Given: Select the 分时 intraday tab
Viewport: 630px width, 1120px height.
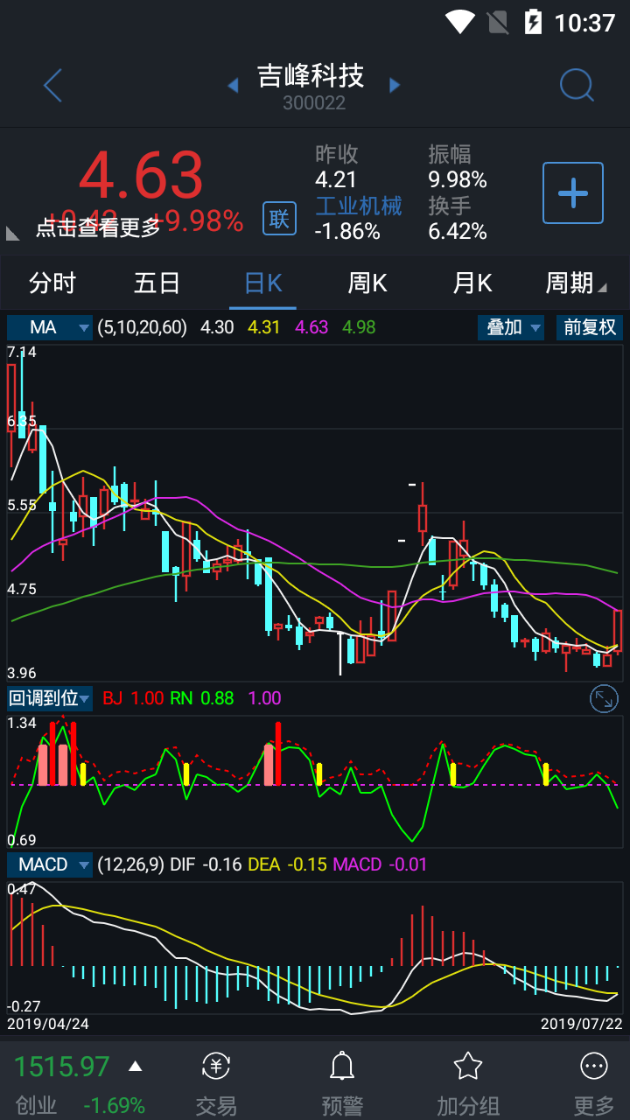Looking at the screenshot, I should coord(52,283).
